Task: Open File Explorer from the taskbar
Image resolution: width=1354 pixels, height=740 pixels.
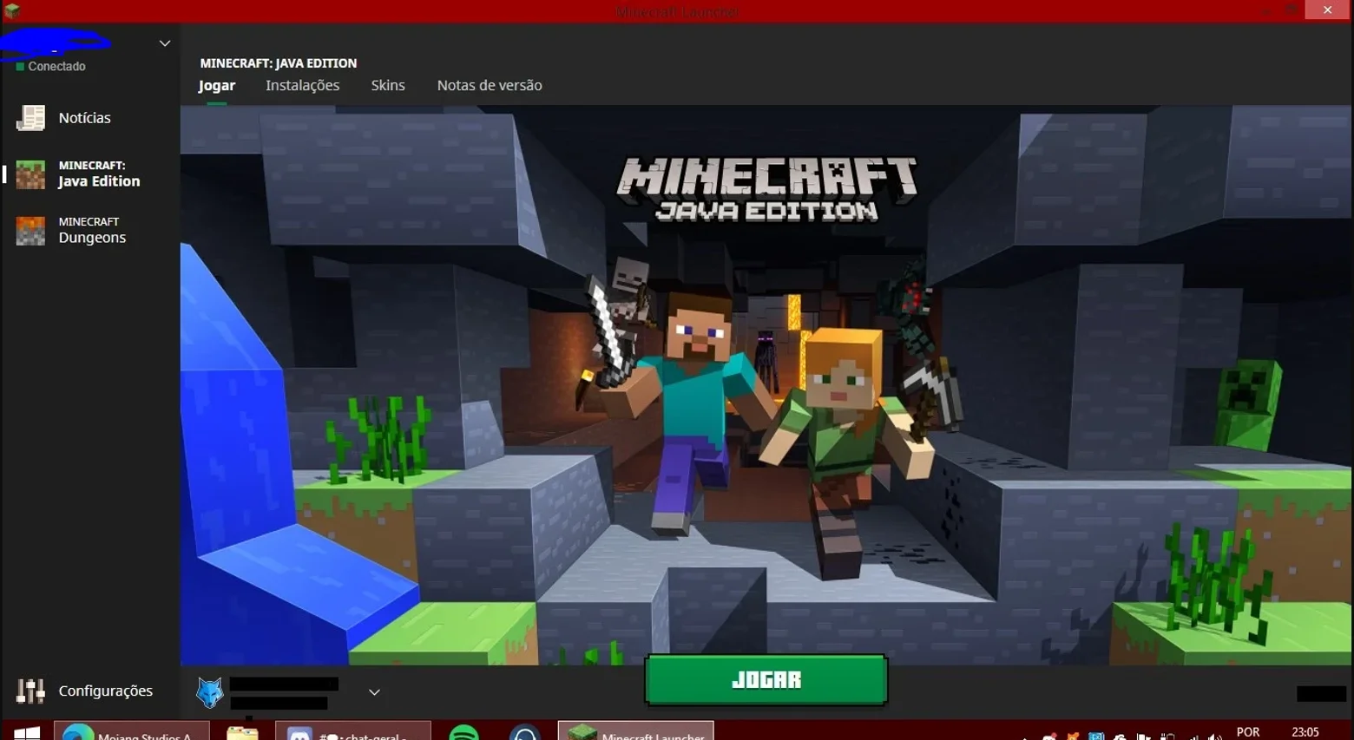Action: pos(242,734)
